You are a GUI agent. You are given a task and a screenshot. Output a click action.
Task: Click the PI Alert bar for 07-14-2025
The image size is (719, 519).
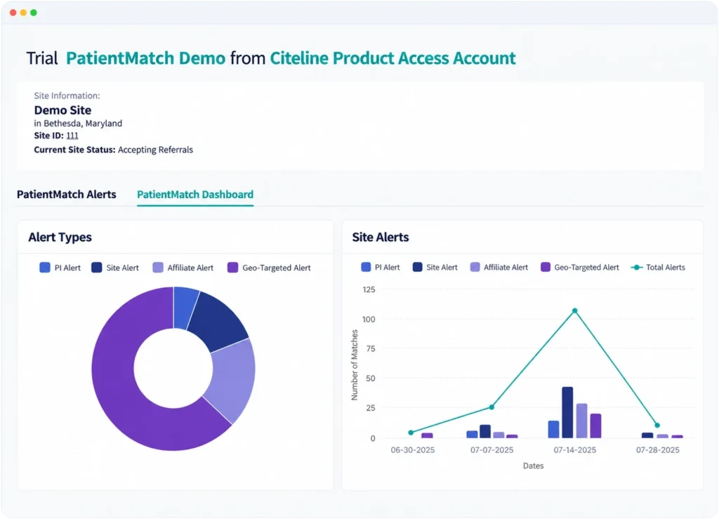pyautogui.click(x=553, y=430)
